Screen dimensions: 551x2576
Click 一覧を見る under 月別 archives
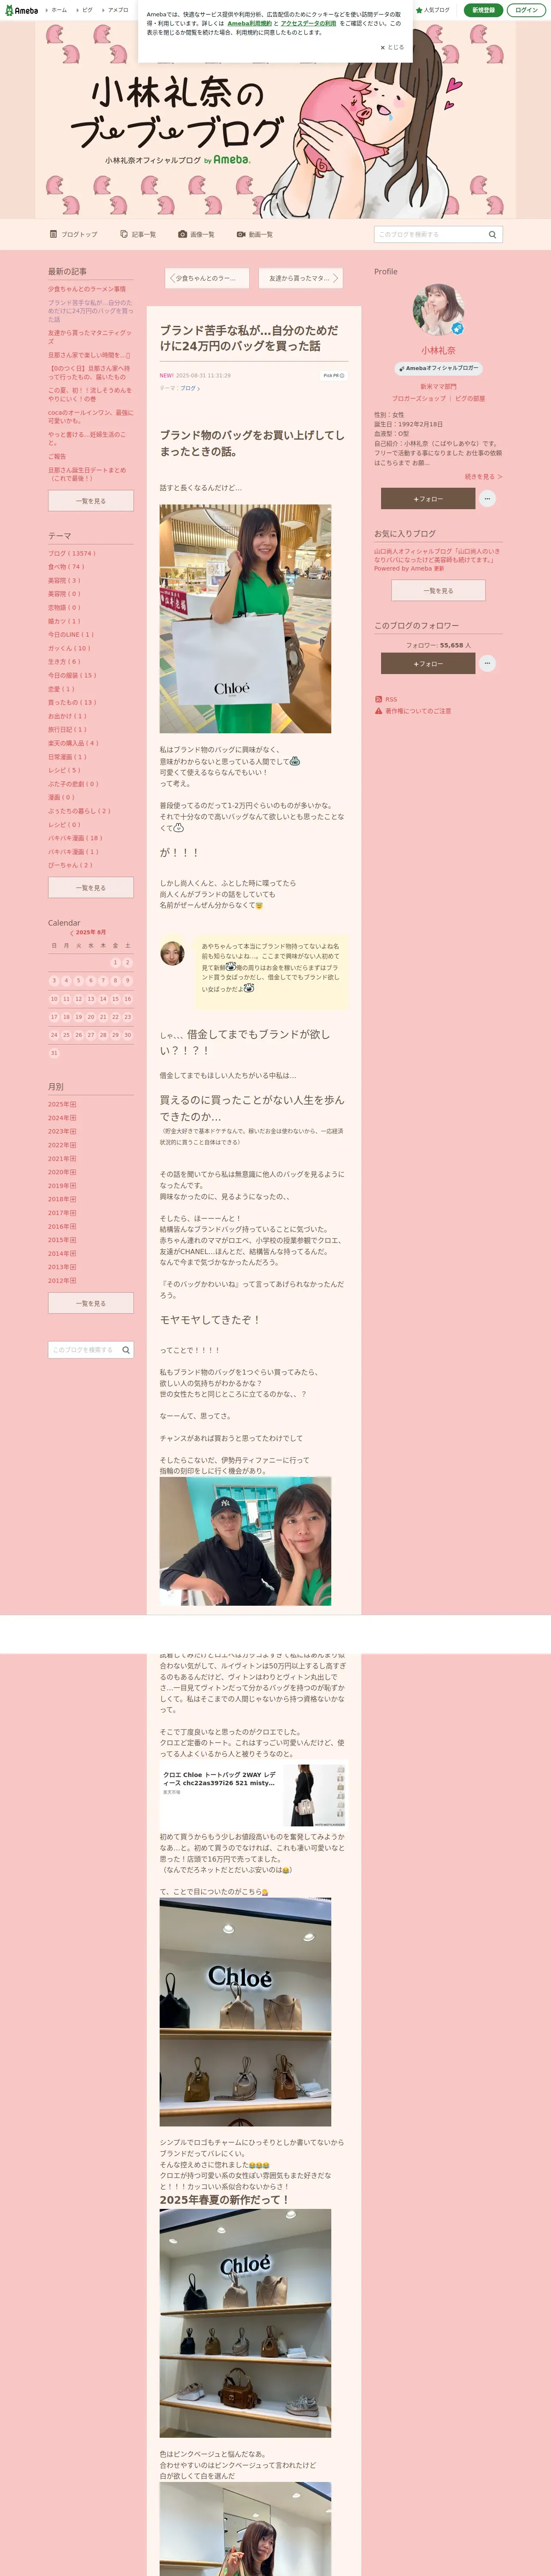click(x=91, y=1303)
